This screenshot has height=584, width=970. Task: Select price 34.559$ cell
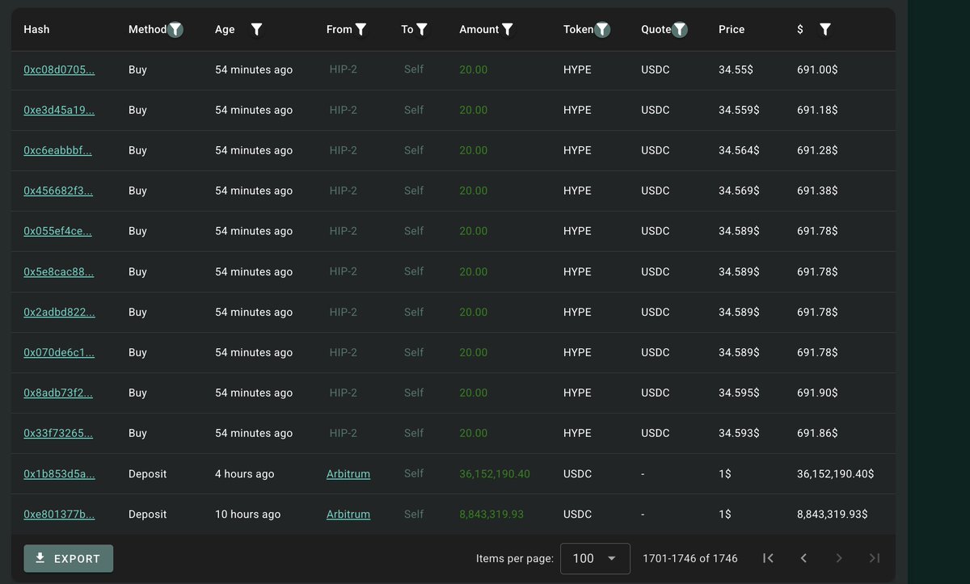coord(739,110)
